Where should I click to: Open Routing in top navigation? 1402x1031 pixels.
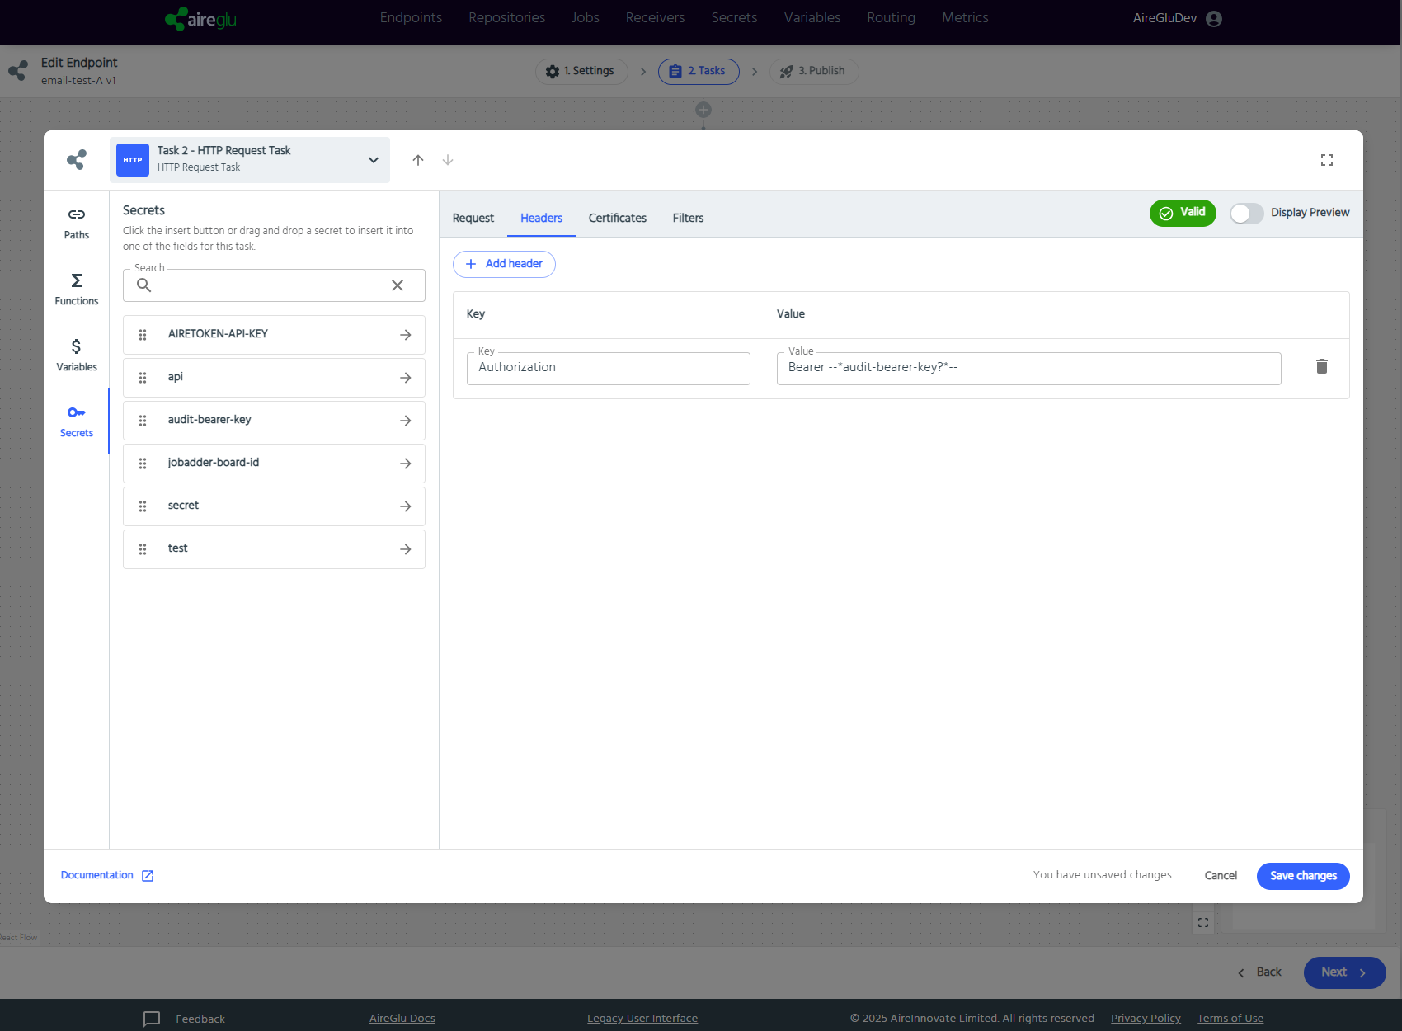click(x=892, y=18)
